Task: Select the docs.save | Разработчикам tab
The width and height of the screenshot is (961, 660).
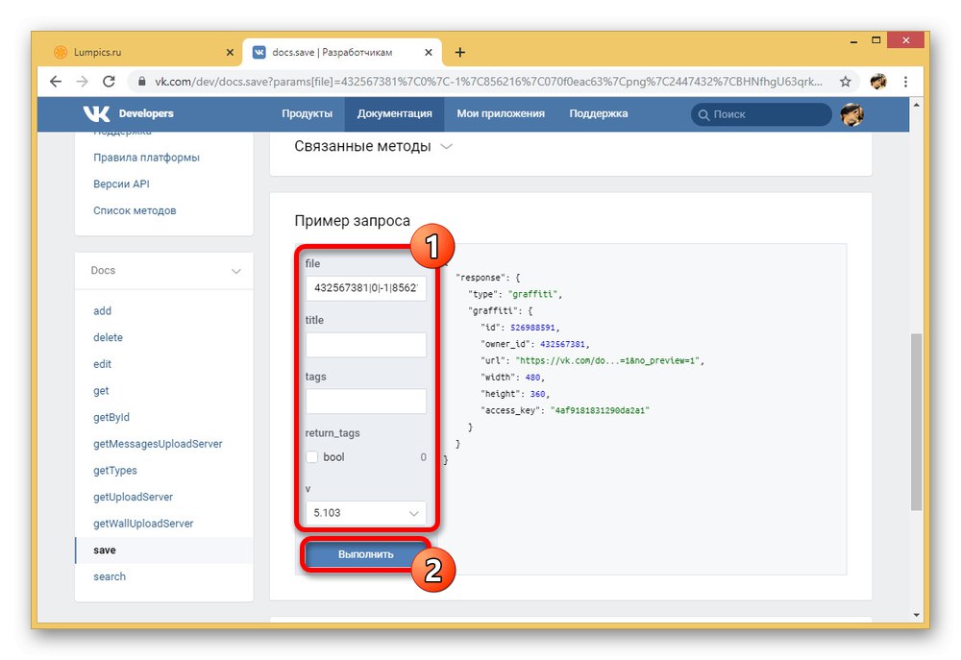Action: (x=342, y=53)
